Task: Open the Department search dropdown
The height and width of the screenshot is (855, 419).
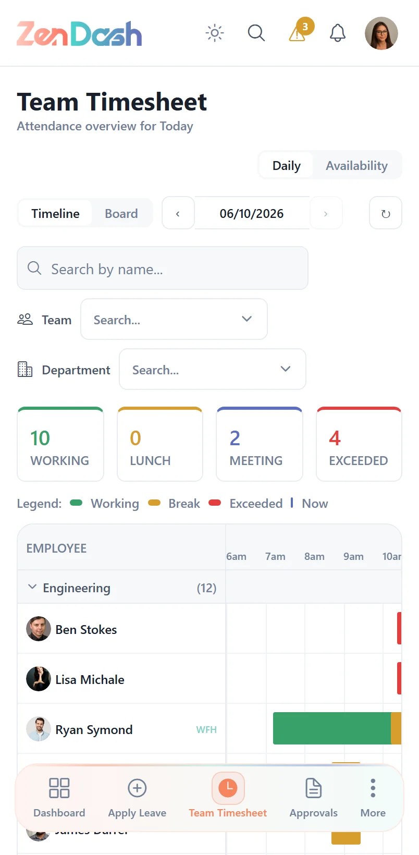Action: tap(213, 370)
